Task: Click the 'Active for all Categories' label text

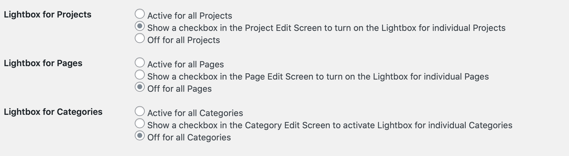Action: [x=195, y=113]
